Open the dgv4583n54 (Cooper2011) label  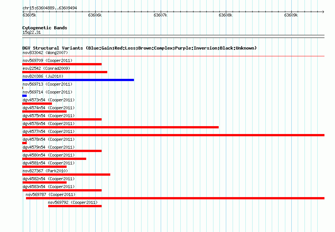49,187
